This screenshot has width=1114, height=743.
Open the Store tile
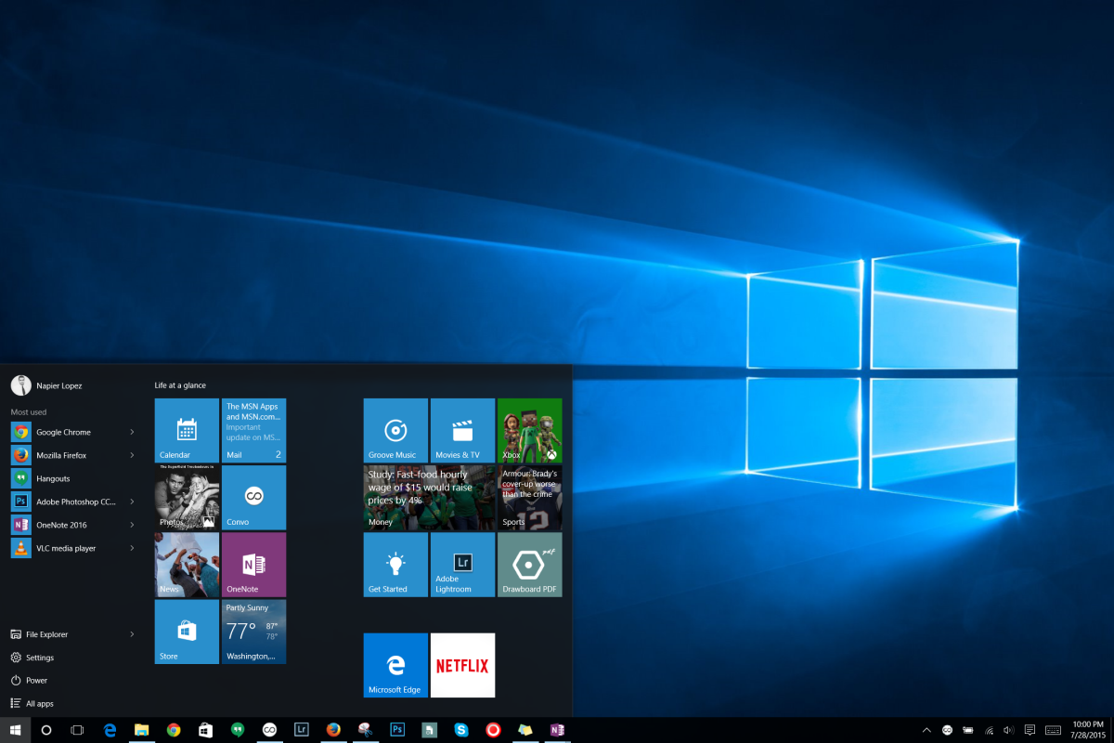[x=187, y=632]
